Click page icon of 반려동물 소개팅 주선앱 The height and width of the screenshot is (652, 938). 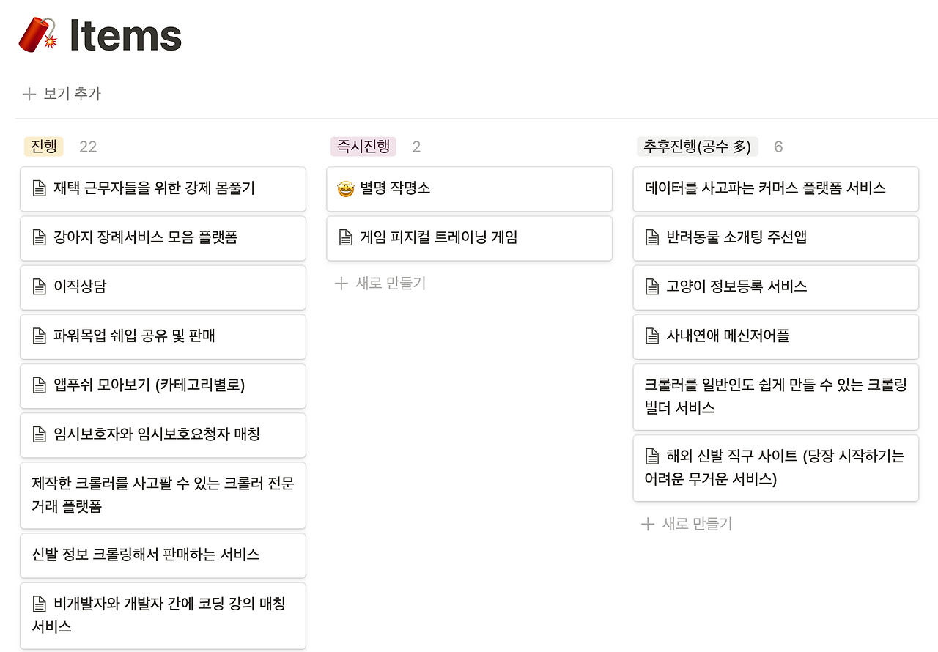point(652,238)
